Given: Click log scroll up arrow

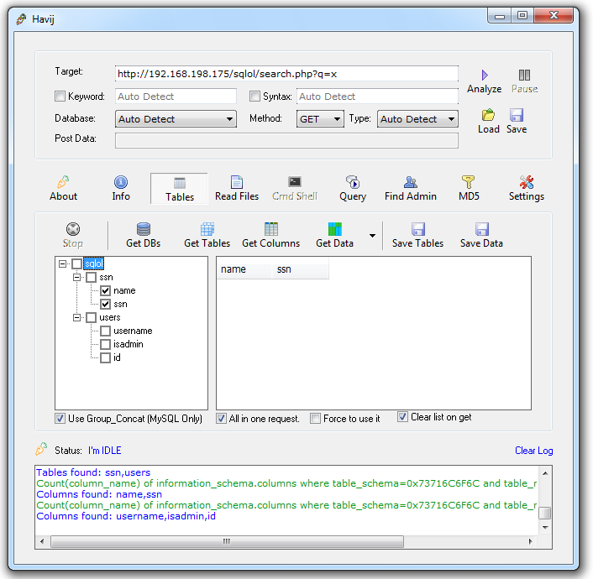Looking at the screenshot, I should coord(545,473).
